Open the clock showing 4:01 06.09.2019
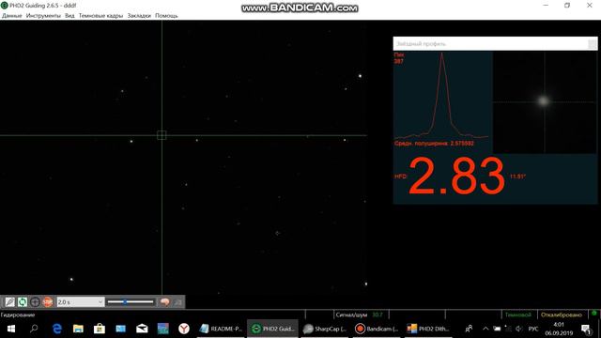Image resolution: width=601 pixels, height=338 pixels. [x=559, y=329]
